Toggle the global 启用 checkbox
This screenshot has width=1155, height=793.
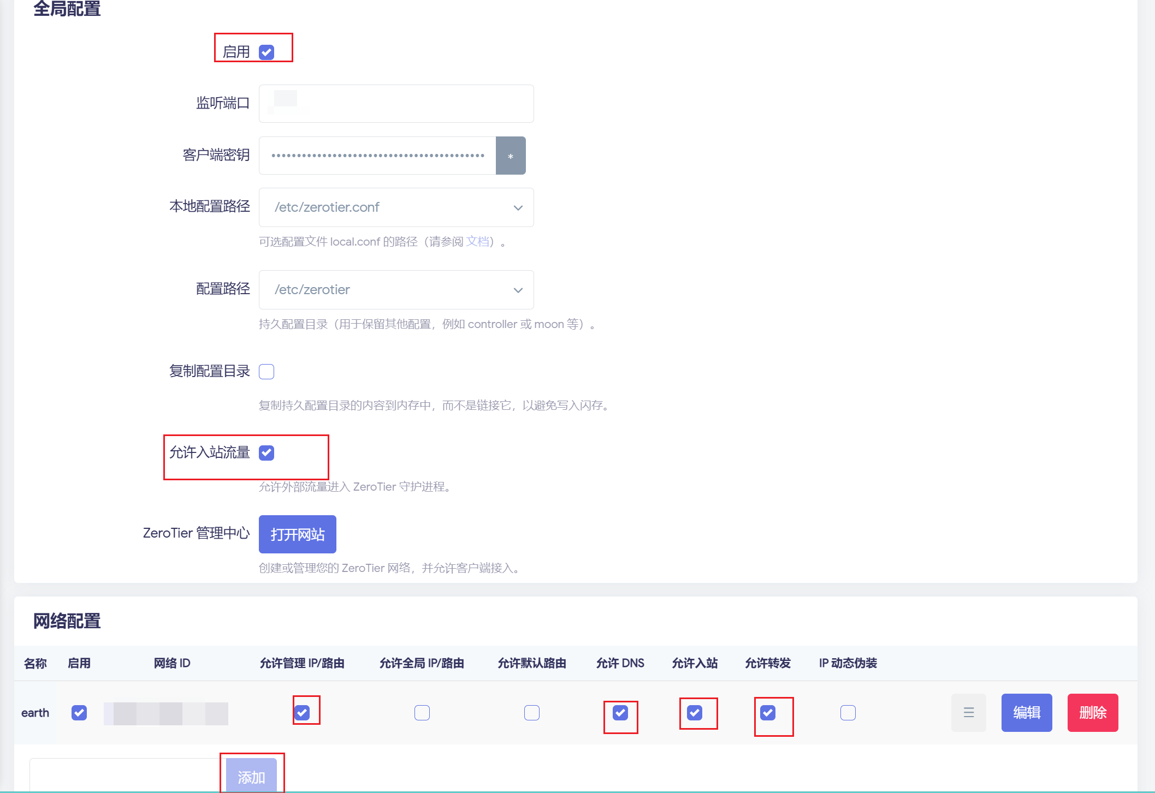[266, 52]
